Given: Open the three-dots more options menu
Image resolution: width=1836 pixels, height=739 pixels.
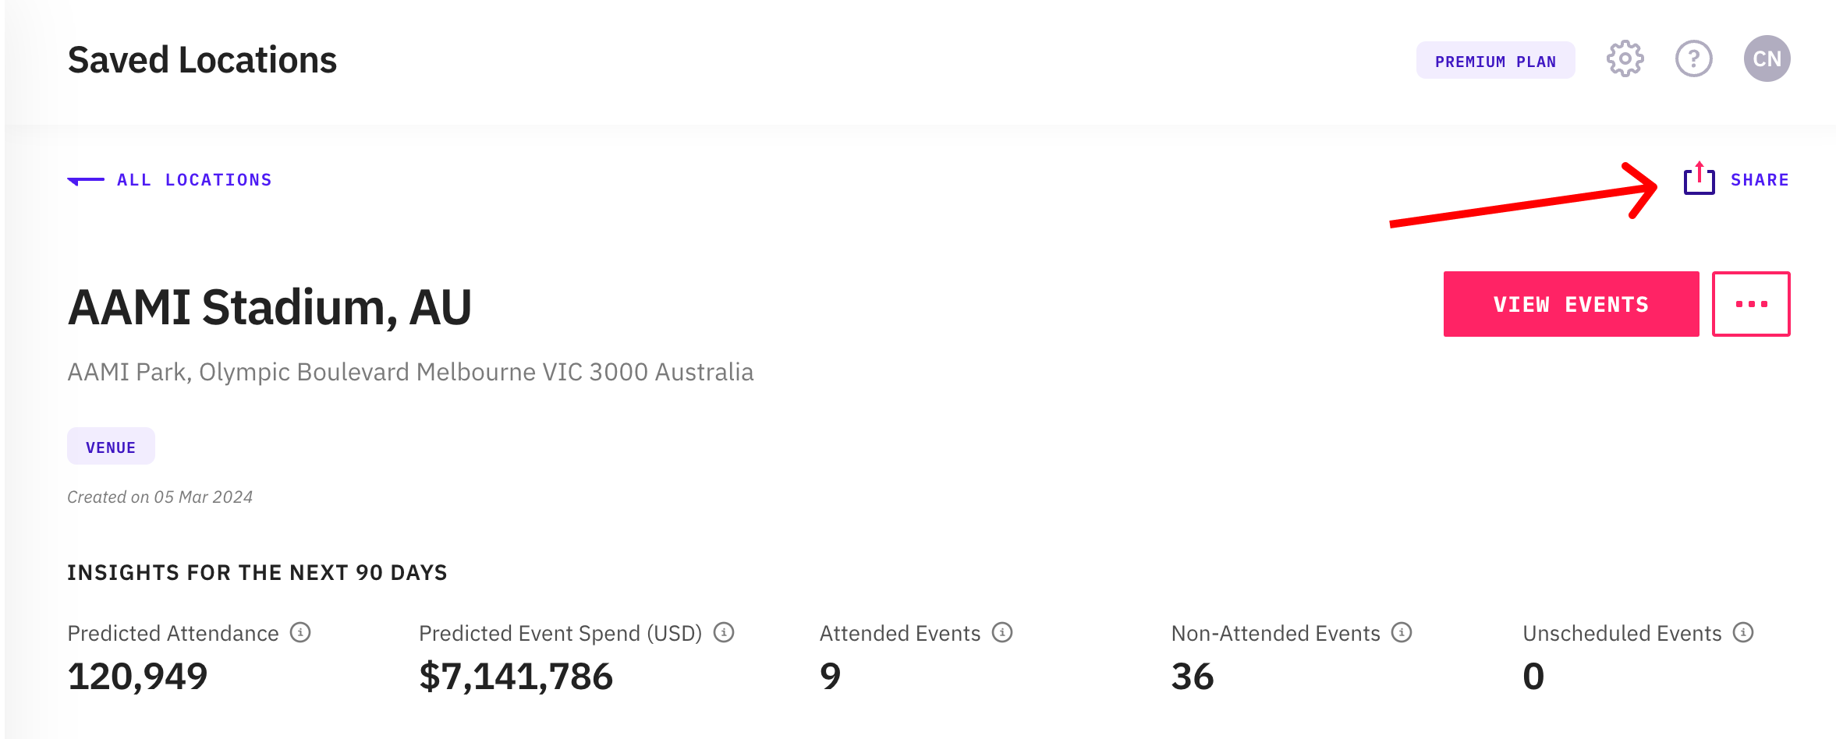Looking at the screenshot, I should (x=1751, y=304).
